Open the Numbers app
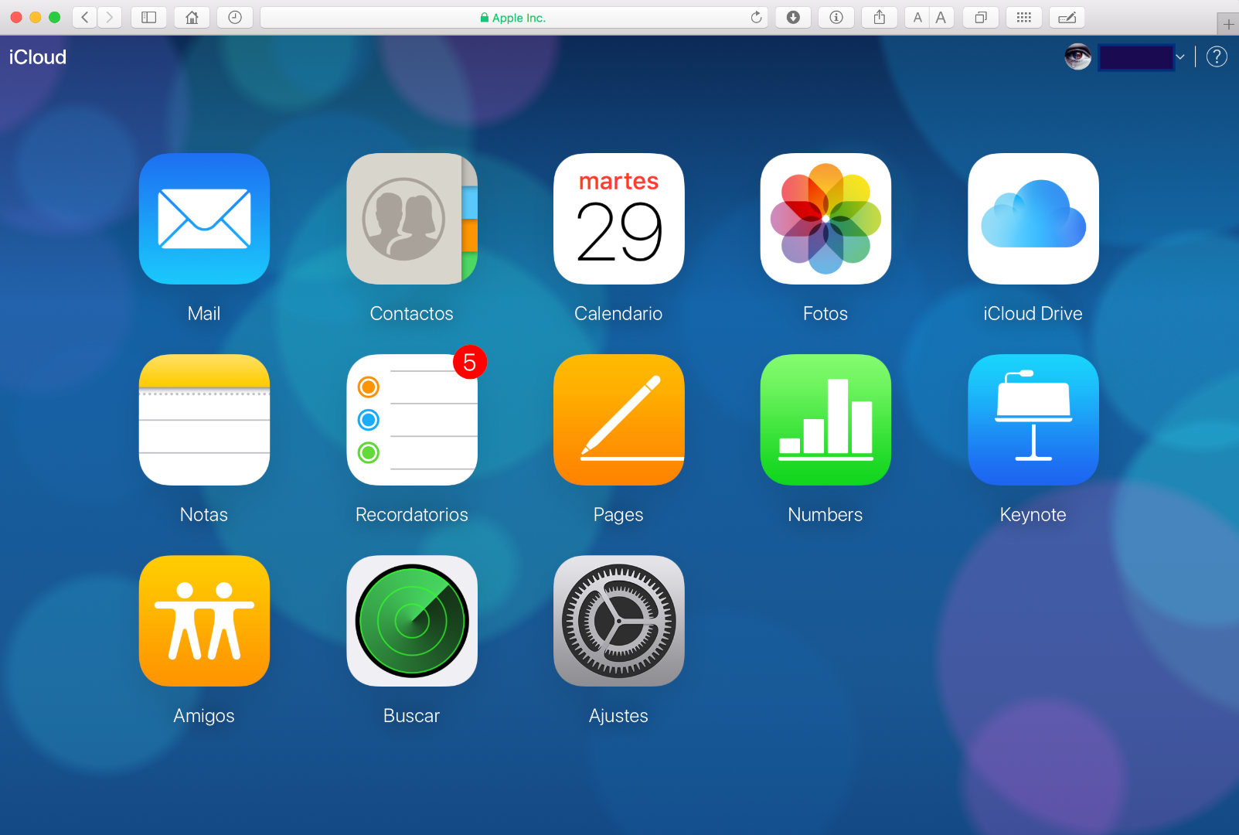Image resolution: width=1239 pixels, height=835 pixels. [825, 420]
